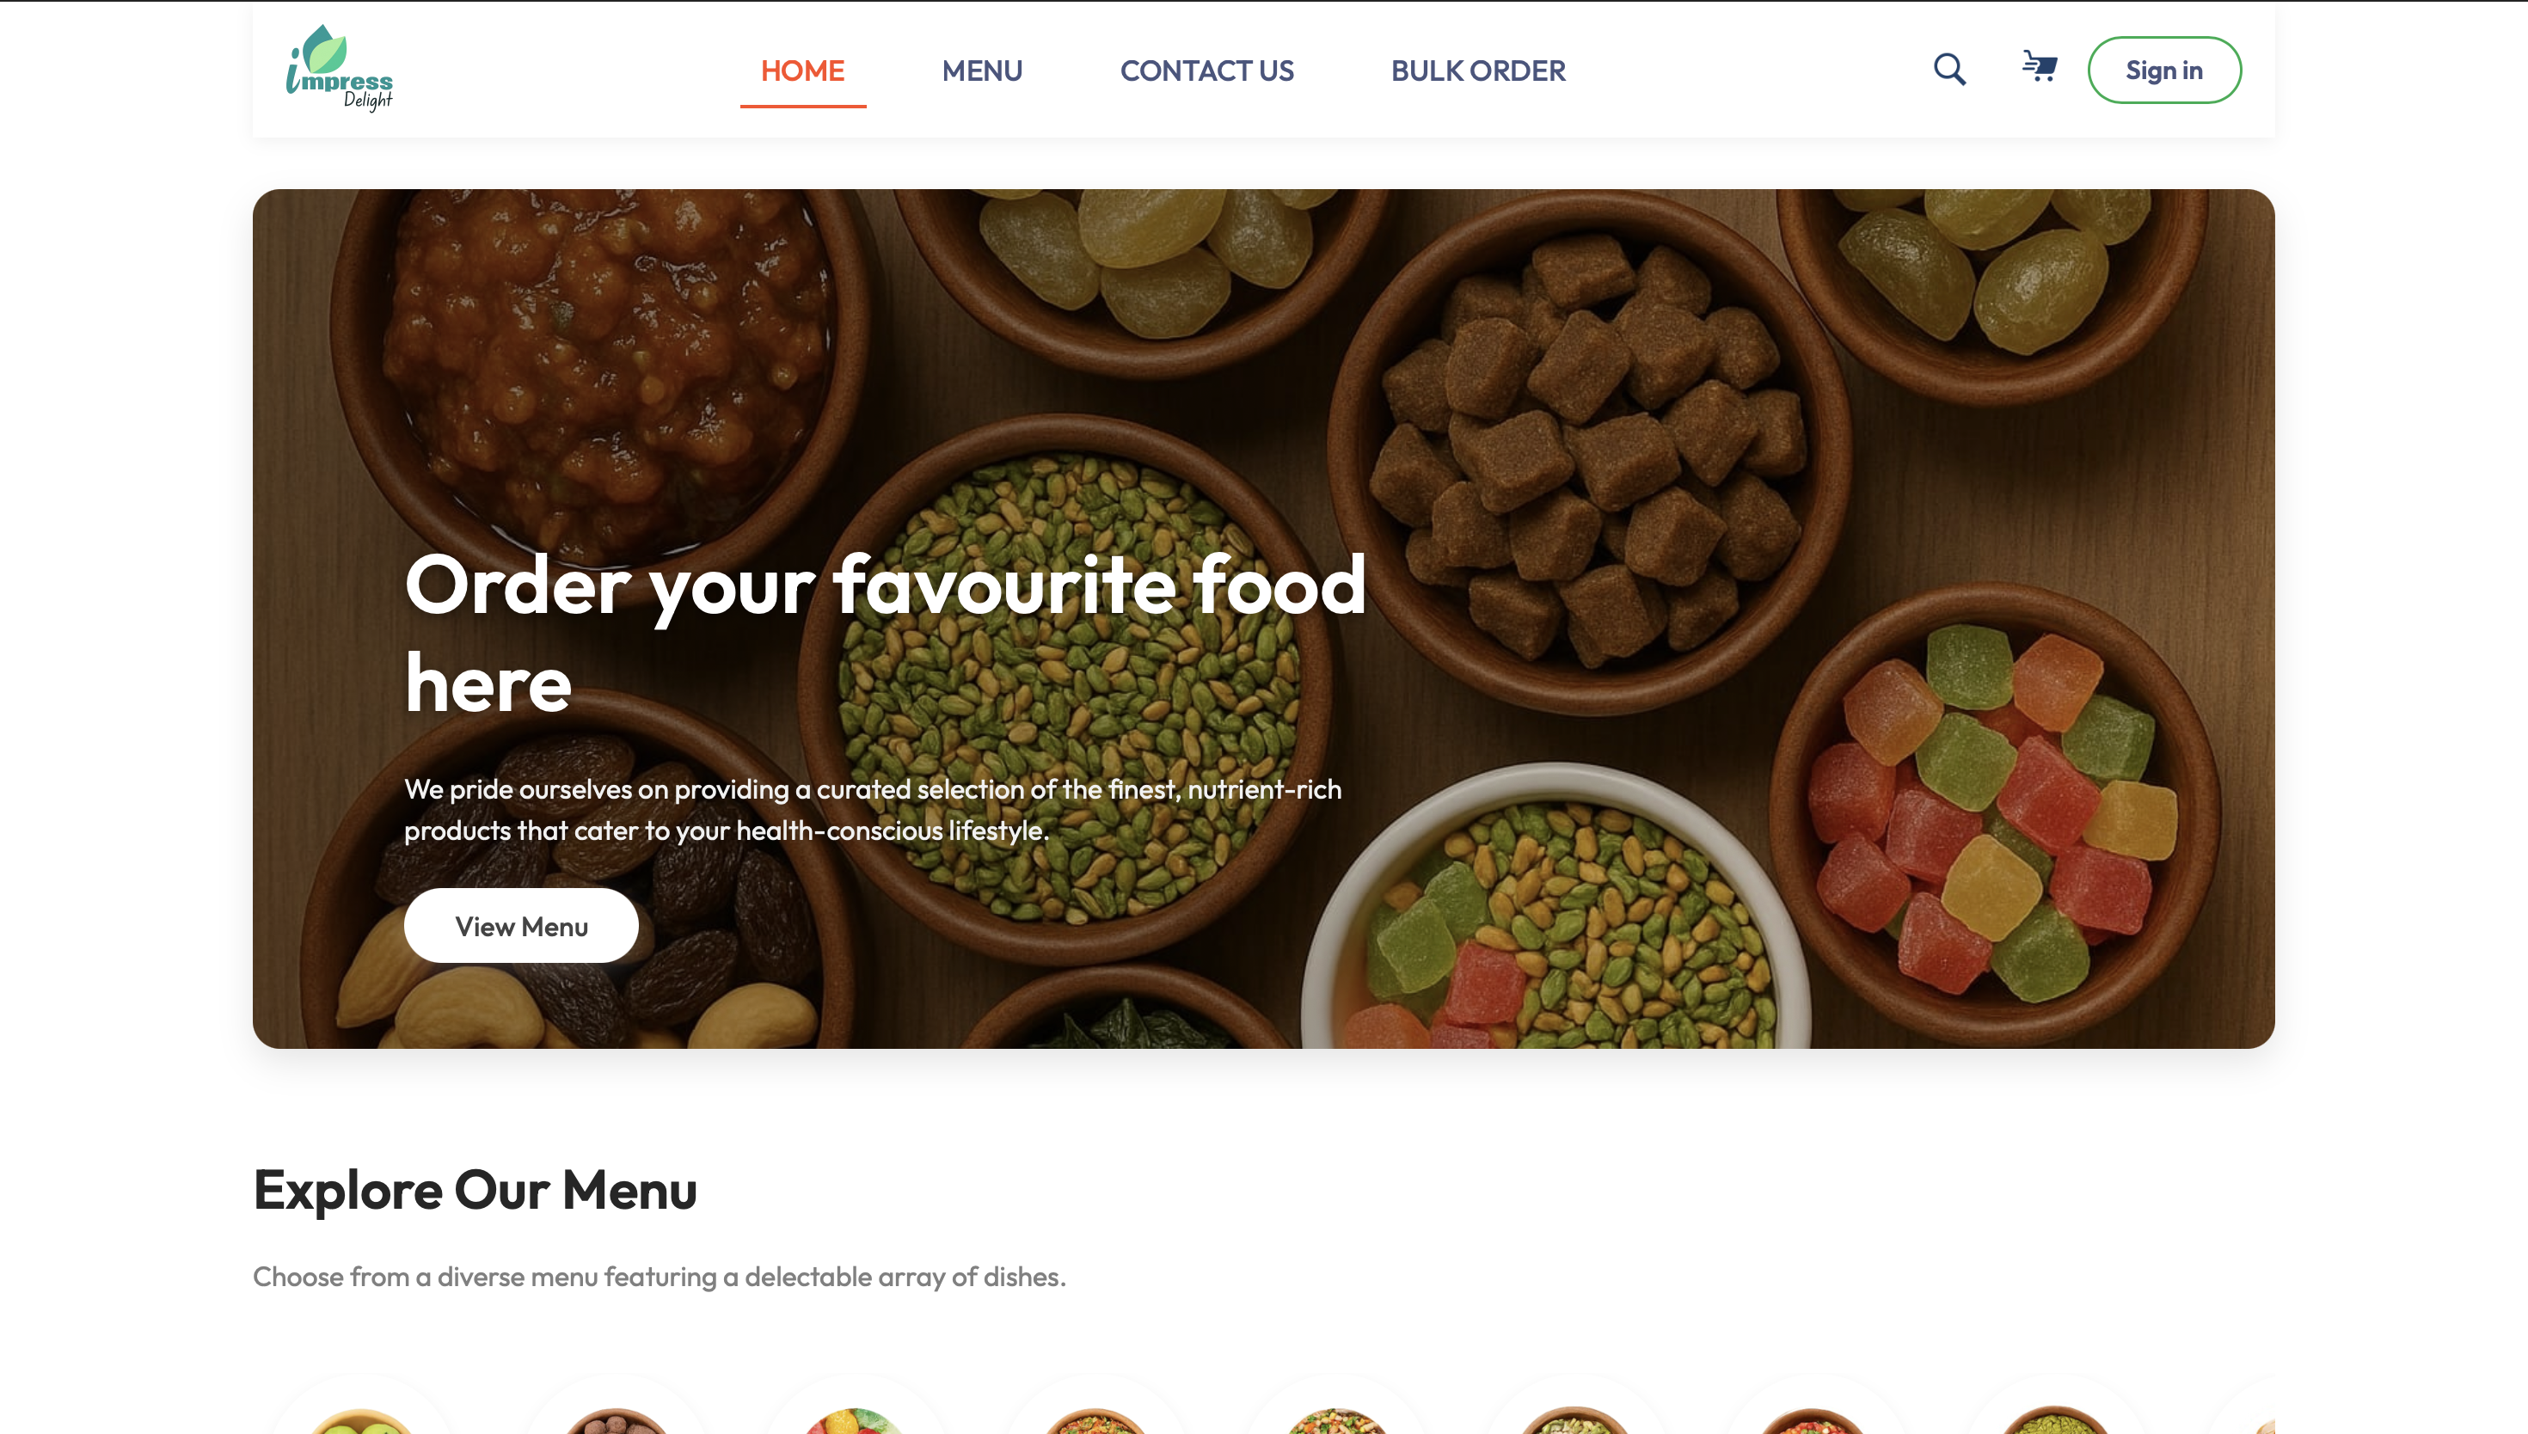Image resolution: width=2528 pixels, height=1434 pixels.
Task: Click the hero description about nutrient-rich products
Action: pyautogui.click(x=873, y=810)
